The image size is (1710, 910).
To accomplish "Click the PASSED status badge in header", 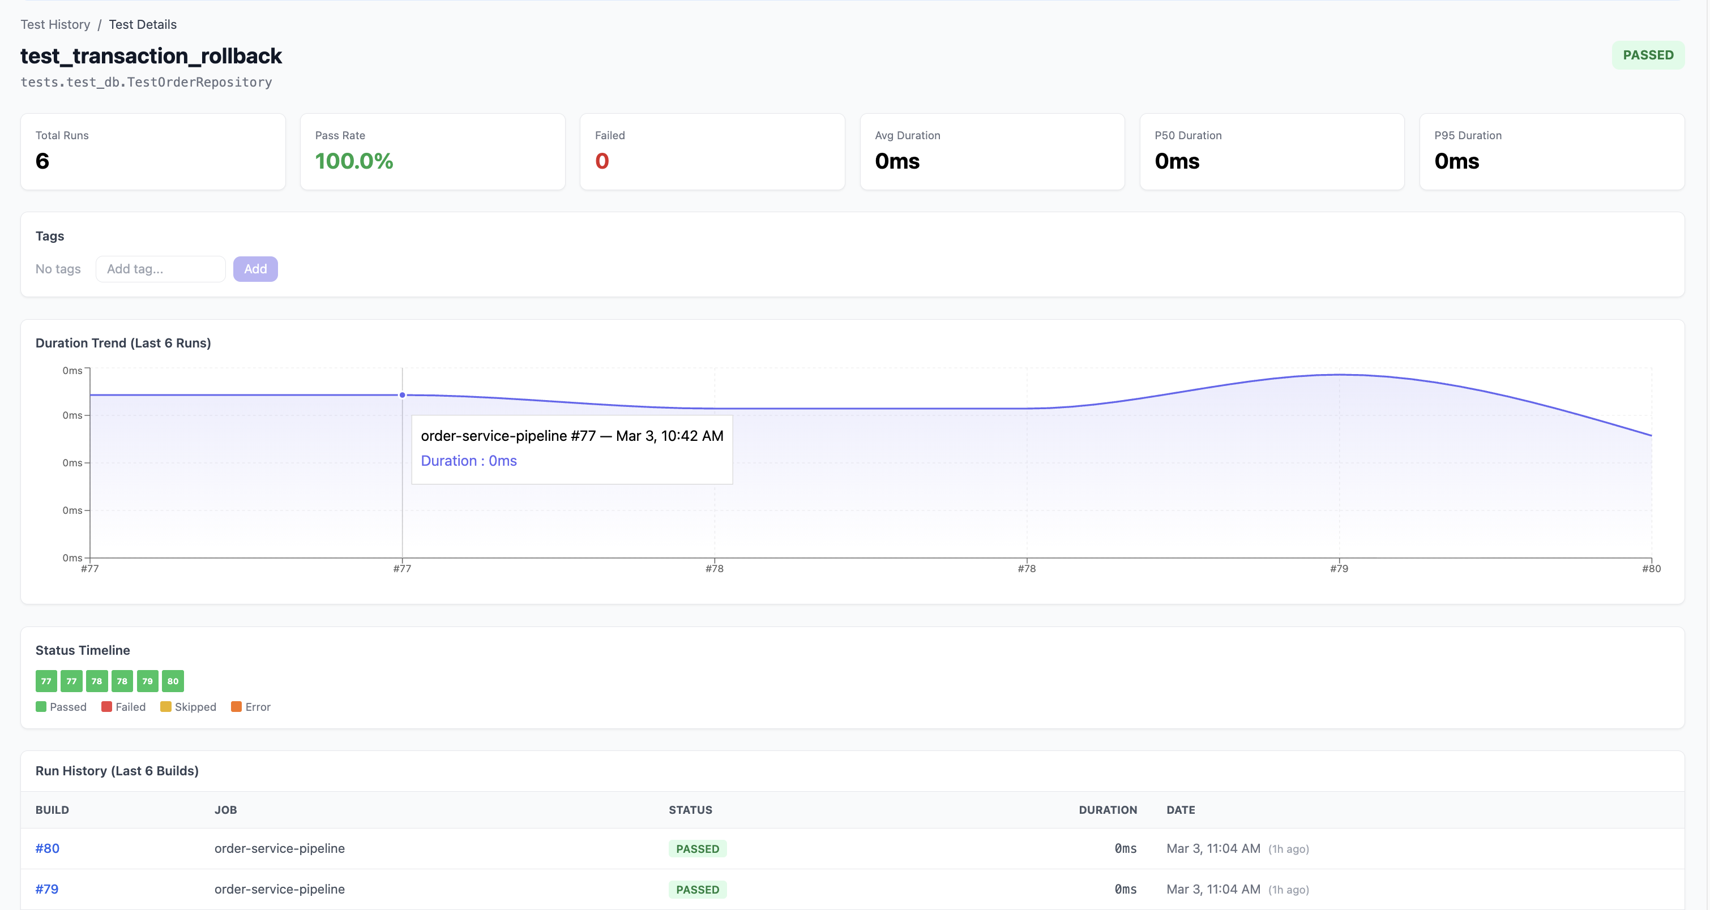I will click(1648, 55).
